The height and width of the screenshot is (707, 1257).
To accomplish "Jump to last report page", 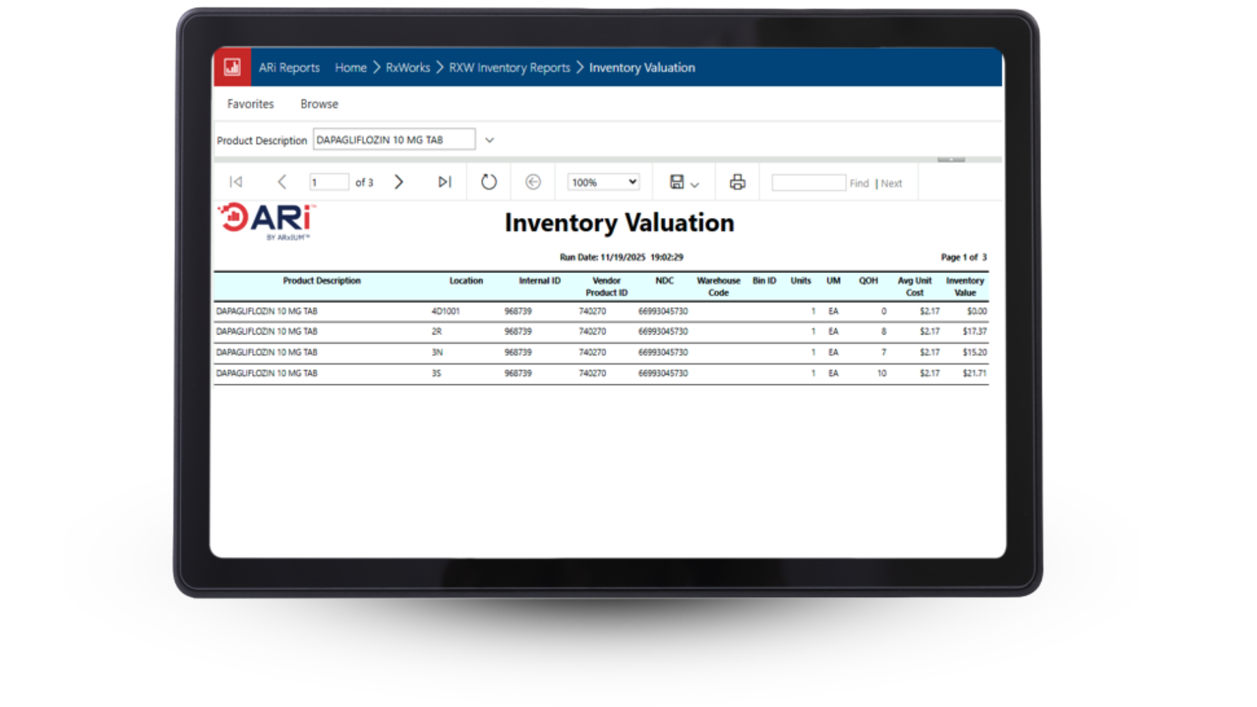I will [x=445, y=182].
